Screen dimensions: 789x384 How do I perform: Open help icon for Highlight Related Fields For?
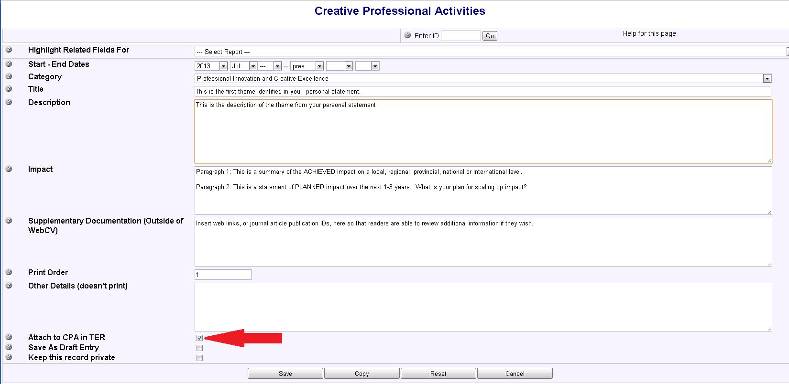pyautogui.click(x=9, y=50)
